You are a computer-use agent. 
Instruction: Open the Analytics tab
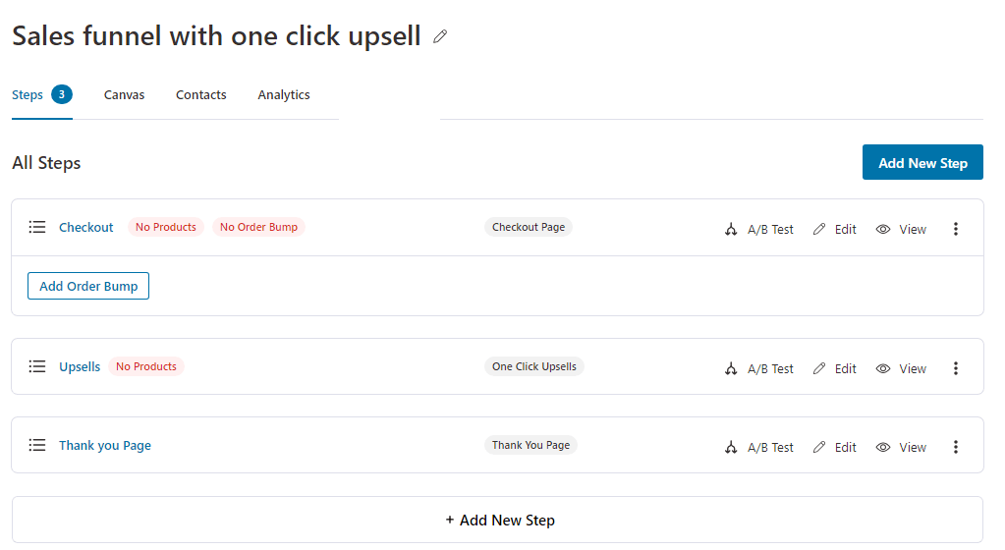[284, 95]
